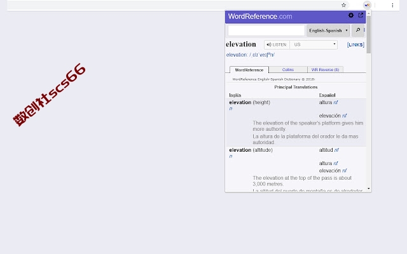407x254 pixels.
Task: Click the [LINKS] link
Action: coord(355,44)
